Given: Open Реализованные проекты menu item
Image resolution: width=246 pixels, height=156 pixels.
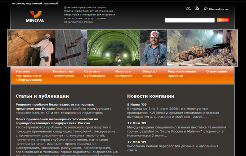Looking at the screenshot, I should (182, 73).
